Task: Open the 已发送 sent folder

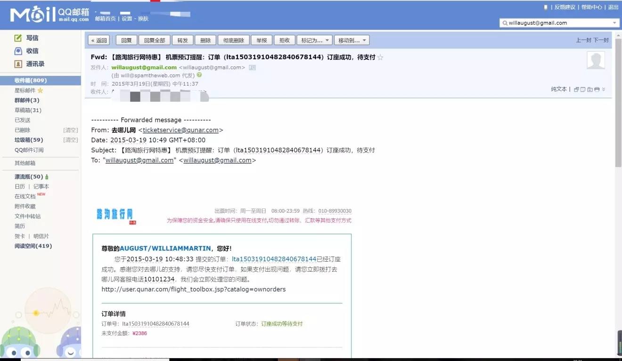Action: [23, 120]
